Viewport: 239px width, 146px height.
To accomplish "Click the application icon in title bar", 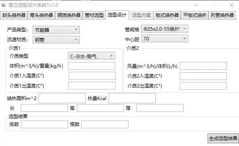I will (4, 5).
